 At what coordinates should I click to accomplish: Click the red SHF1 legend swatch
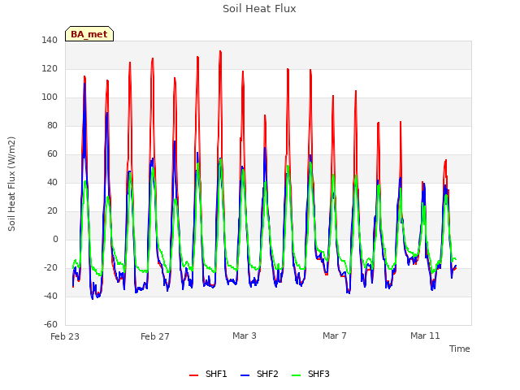[x=193, y=375]
